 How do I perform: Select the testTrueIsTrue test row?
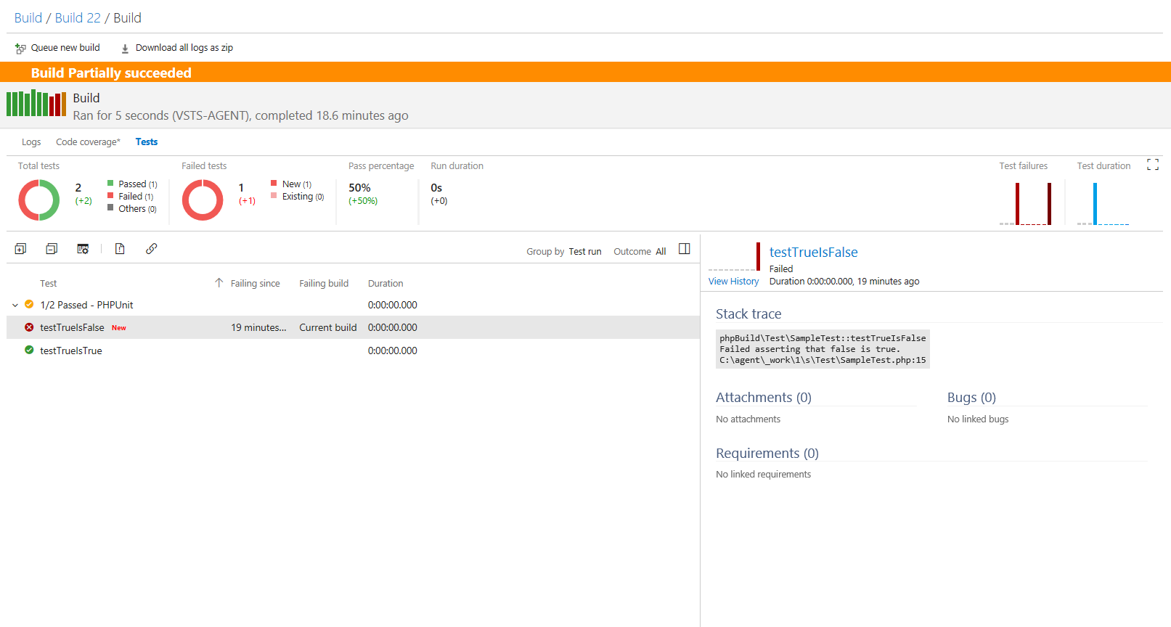71,351
